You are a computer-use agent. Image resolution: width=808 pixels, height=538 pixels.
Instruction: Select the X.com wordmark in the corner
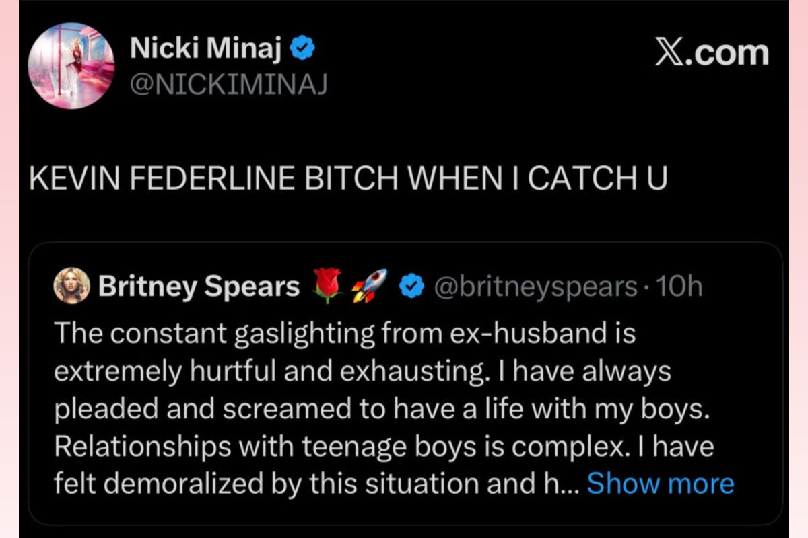(x=712, y=52)
